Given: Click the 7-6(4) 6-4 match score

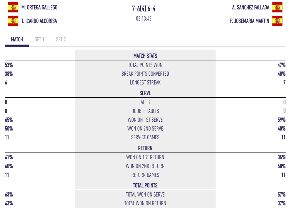Looking at the screenshot, I should 144,9.
